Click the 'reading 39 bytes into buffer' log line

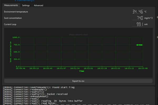click(43, 101)
